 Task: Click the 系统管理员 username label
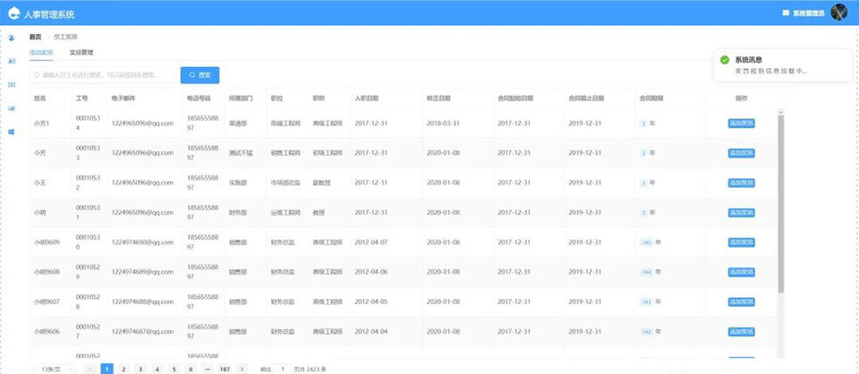[809, 13]
